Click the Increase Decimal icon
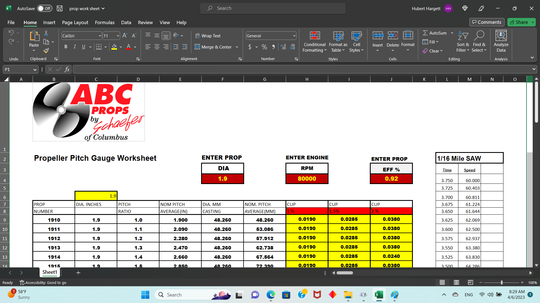 point(283,47)
